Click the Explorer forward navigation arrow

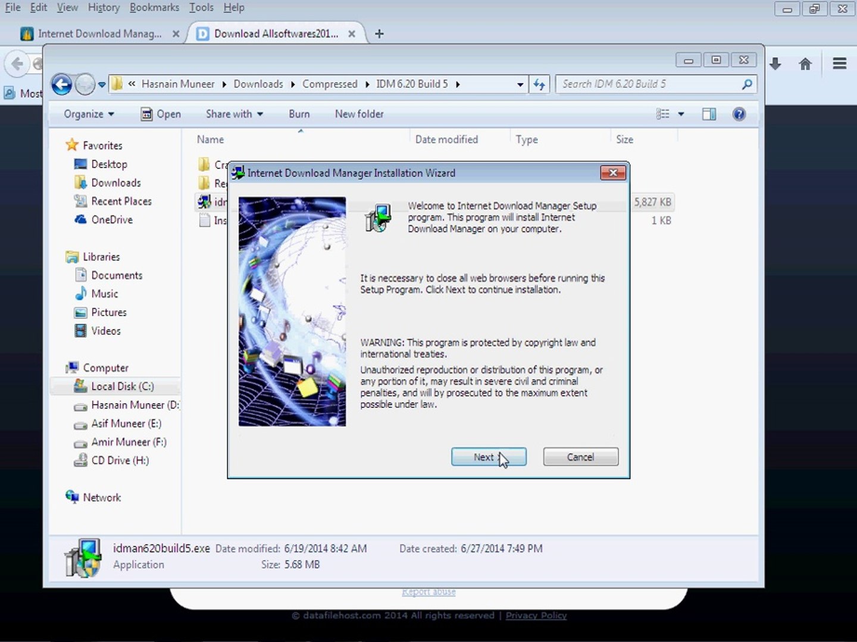point(85,84)
